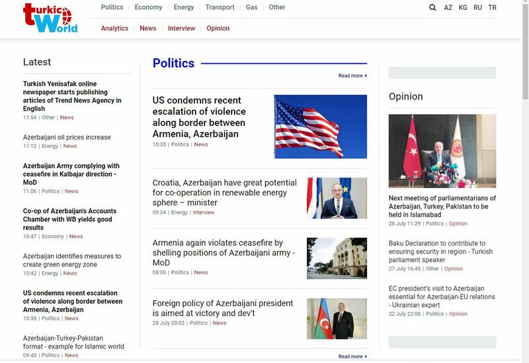Go to the Analytics section
This screenshot has width=529, height=363.
114,28
